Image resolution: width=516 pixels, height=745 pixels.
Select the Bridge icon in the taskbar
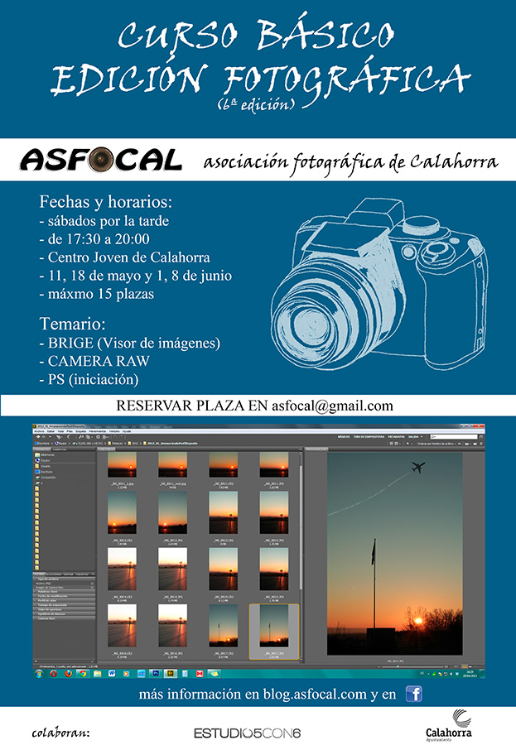(170, 673)
